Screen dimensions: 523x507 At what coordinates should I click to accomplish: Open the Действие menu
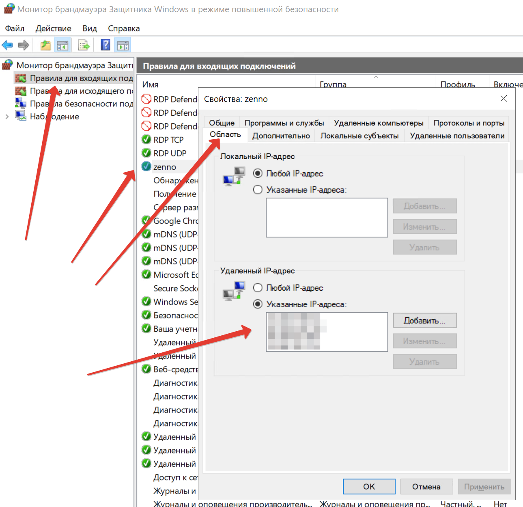tap(53, 28)
